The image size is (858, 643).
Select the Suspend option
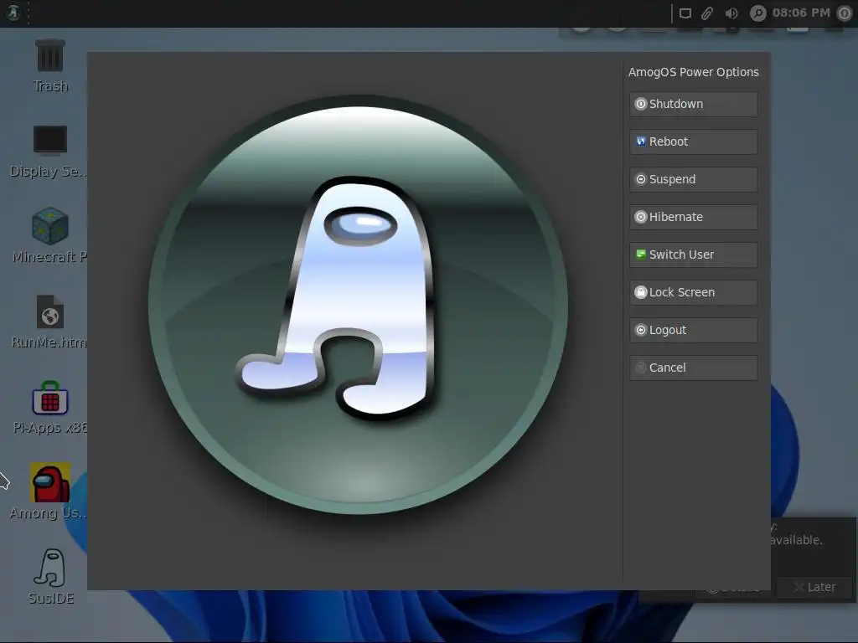click(693, 179)
